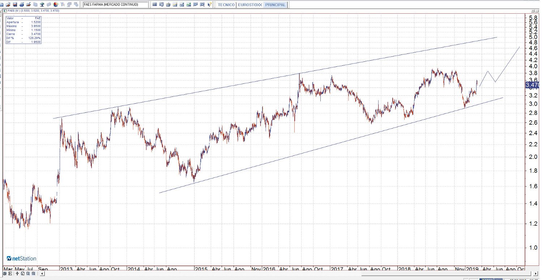Screen dimensions: 542x280
Task: Open the EUROSTOXX tab
Action: point(250,5)
